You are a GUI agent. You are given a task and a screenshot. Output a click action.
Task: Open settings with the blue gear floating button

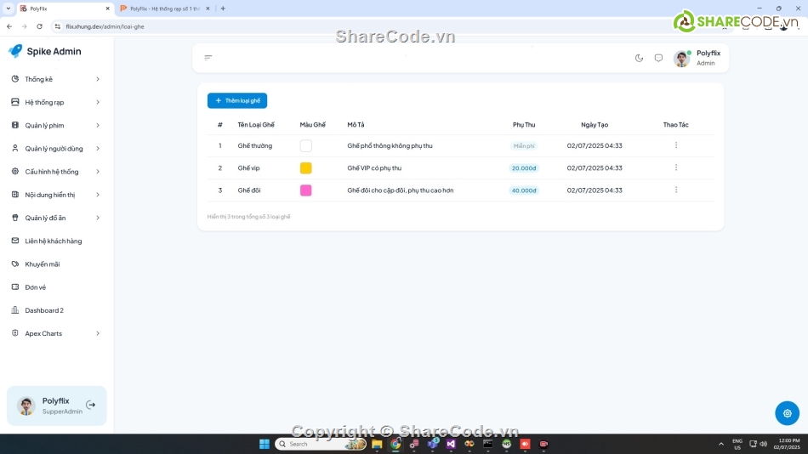787,413
